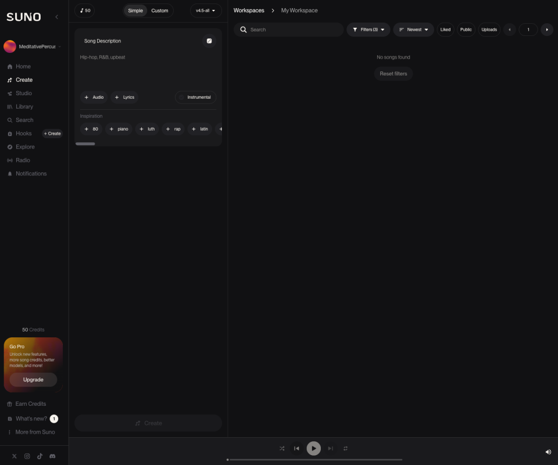Click the dice randomize description icon
The width and height of the screenshot is (558, 465).
click(x=209, y=41)
